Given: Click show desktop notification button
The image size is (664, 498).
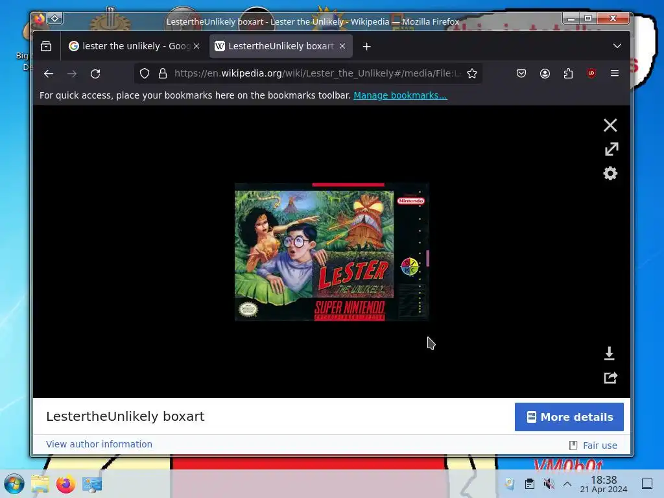Looking at the screenshot, I should (x=646, y=484).
